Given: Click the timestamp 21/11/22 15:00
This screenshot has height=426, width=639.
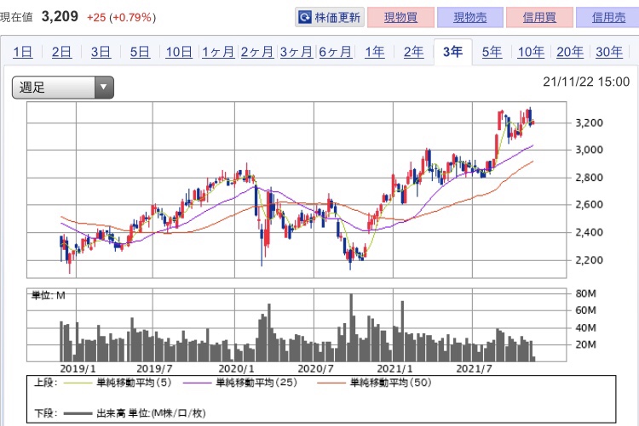Looking at the screenshot, I should (x=586, y=82).
